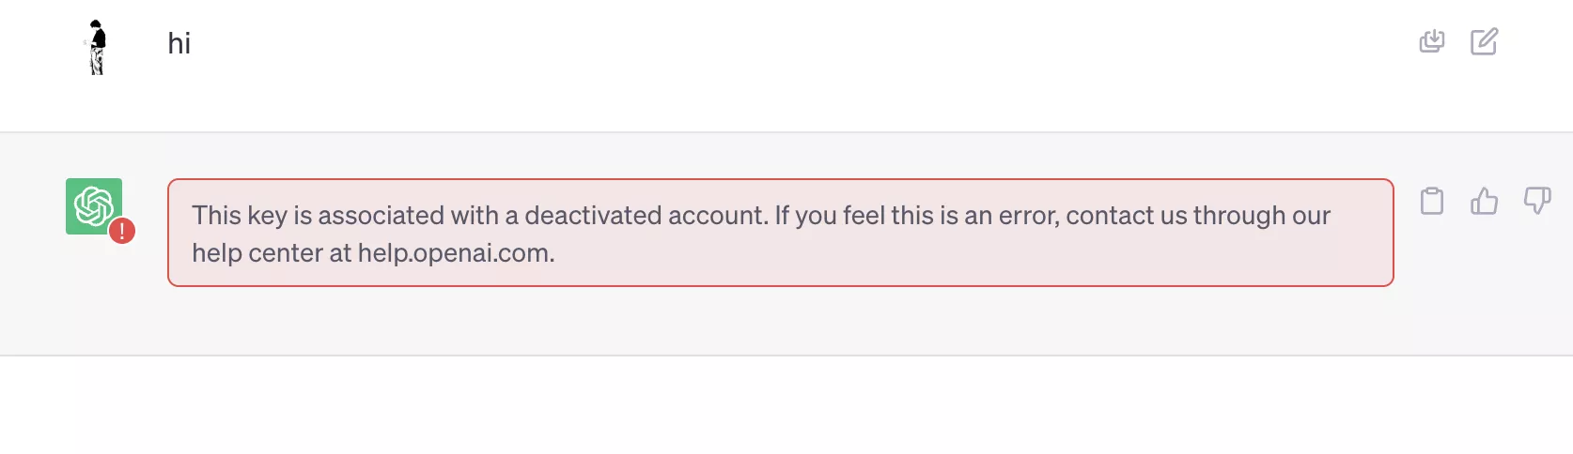Click the user profile avatar image

coord(96,47)
